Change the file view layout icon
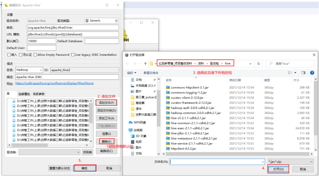 point(290,73)
